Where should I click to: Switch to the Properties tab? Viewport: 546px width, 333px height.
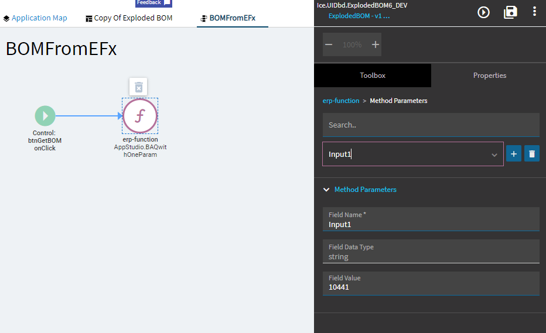489,75
